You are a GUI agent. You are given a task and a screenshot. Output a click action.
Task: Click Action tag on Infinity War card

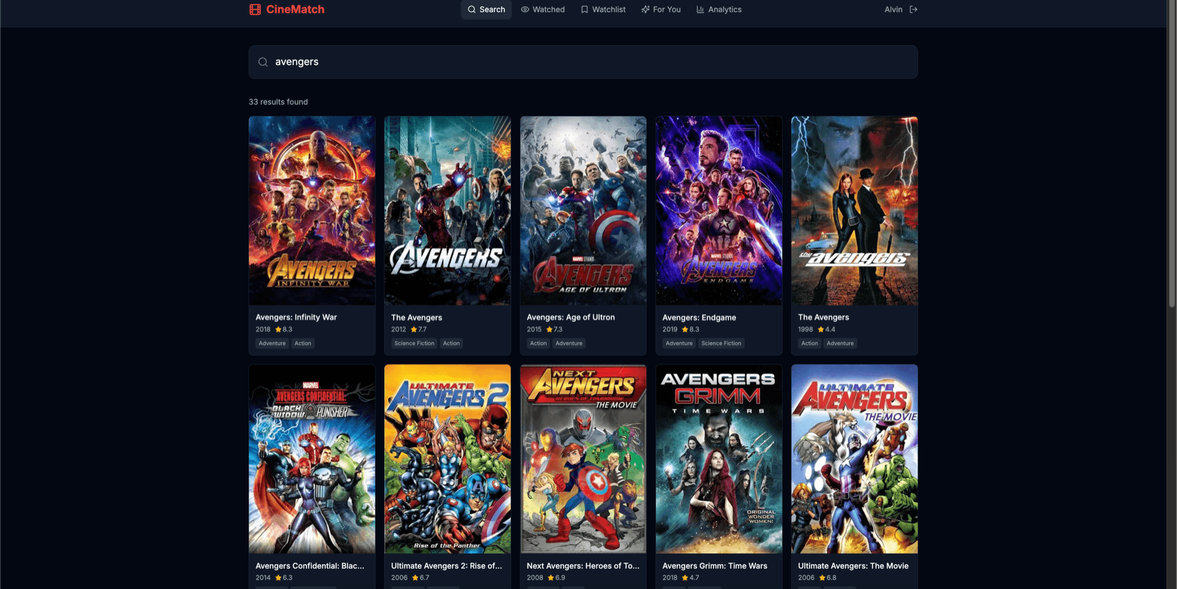pos(303,343)
